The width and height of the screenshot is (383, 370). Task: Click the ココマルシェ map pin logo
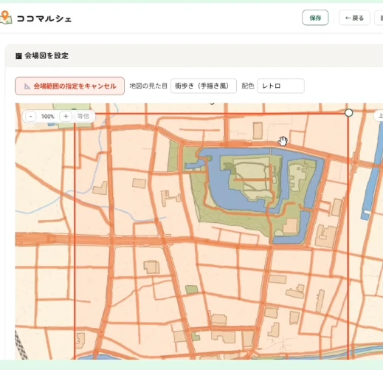click(x=5, y=18)
